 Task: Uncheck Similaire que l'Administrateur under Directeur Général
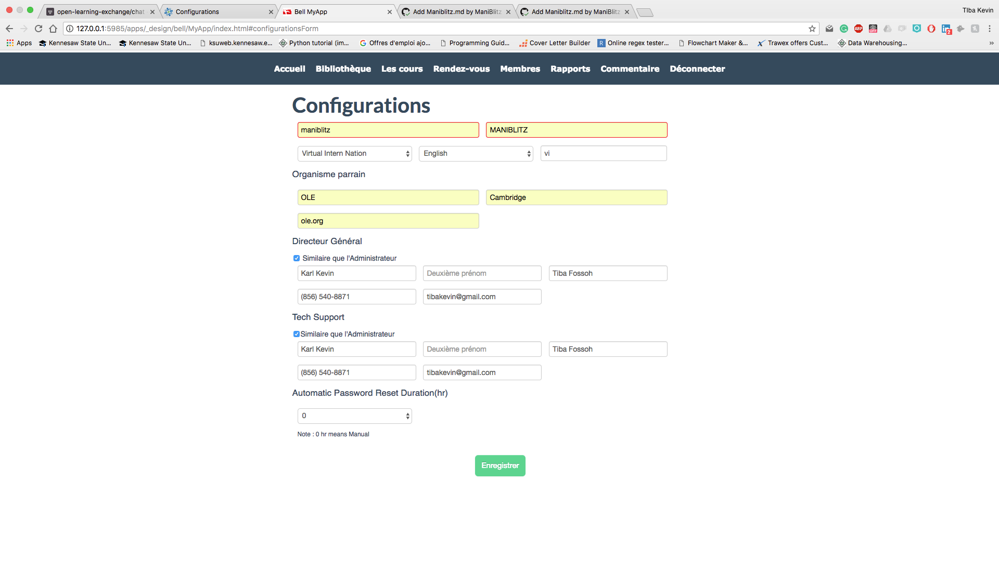point(296,258)
